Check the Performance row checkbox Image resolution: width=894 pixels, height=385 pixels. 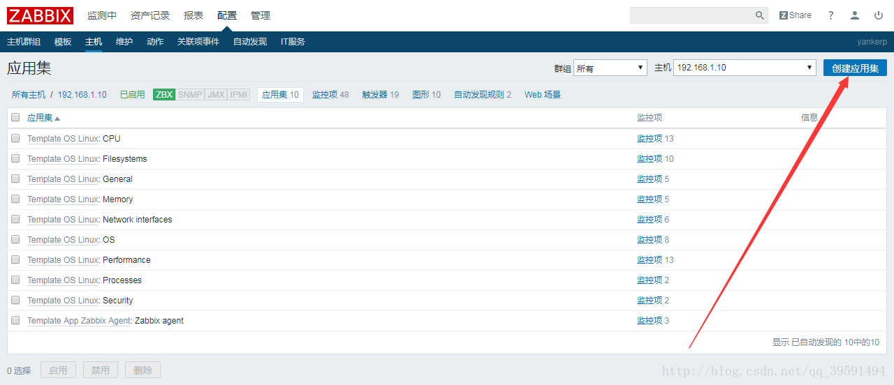pos(15,260)
